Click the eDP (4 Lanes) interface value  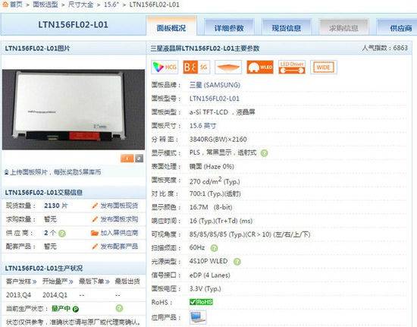[209, 275]
